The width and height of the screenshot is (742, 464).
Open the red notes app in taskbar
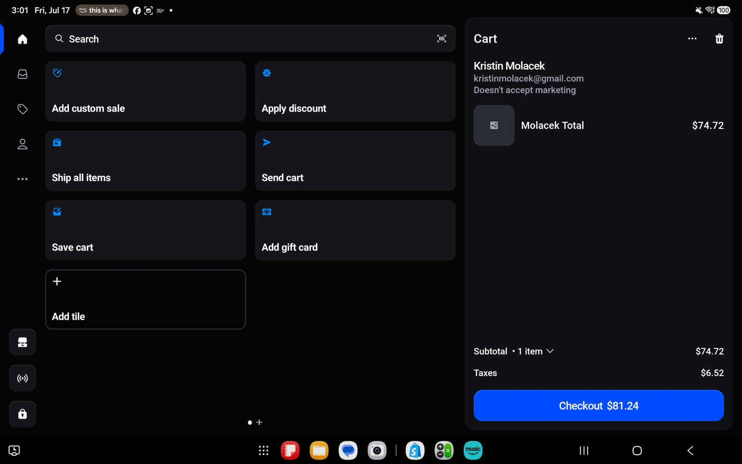click(290, 451)
